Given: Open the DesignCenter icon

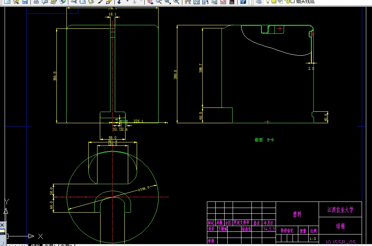Looking at the screenshot, I should click(197, 2).
